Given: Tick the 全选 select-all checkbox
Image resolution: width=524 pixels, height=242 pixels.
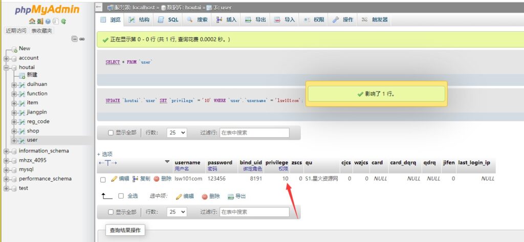Looking at the screenshot, I should (x=121, y=196).
